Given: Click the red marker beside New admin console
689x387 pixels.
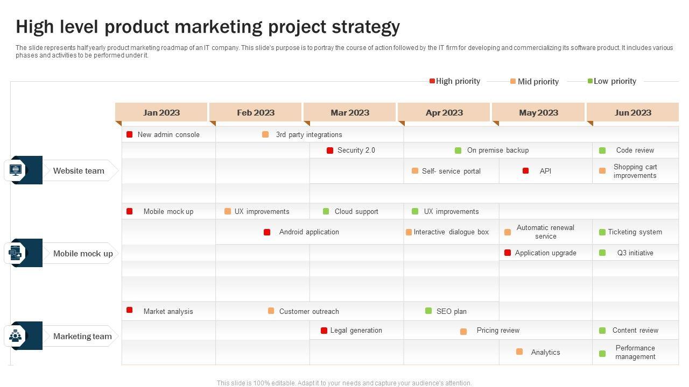Looking at the screenshot, I should point(130,134).
